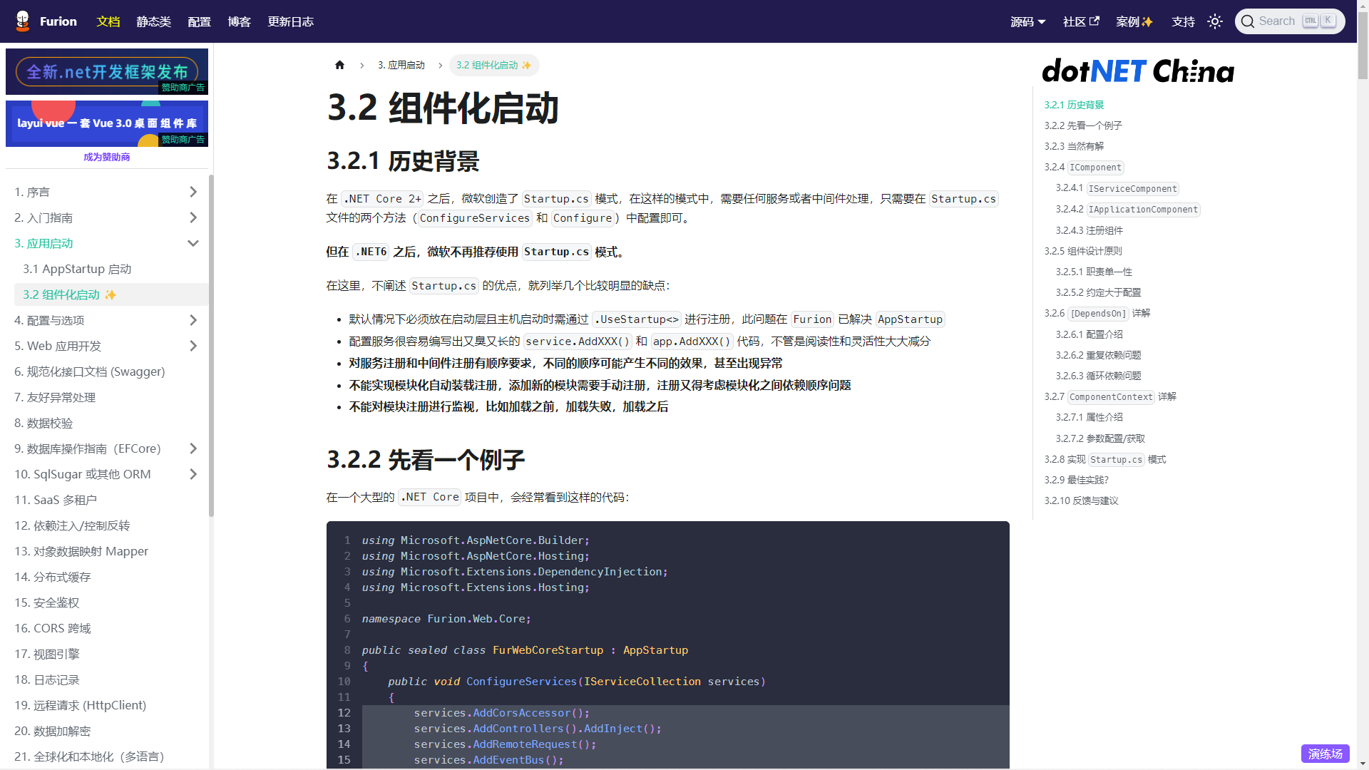The height and width of the screenshot is (770, 1369).
Task: Jump to 3.2.6 [DependsOn] 详解 in TOC
Action: [1097, 313]
